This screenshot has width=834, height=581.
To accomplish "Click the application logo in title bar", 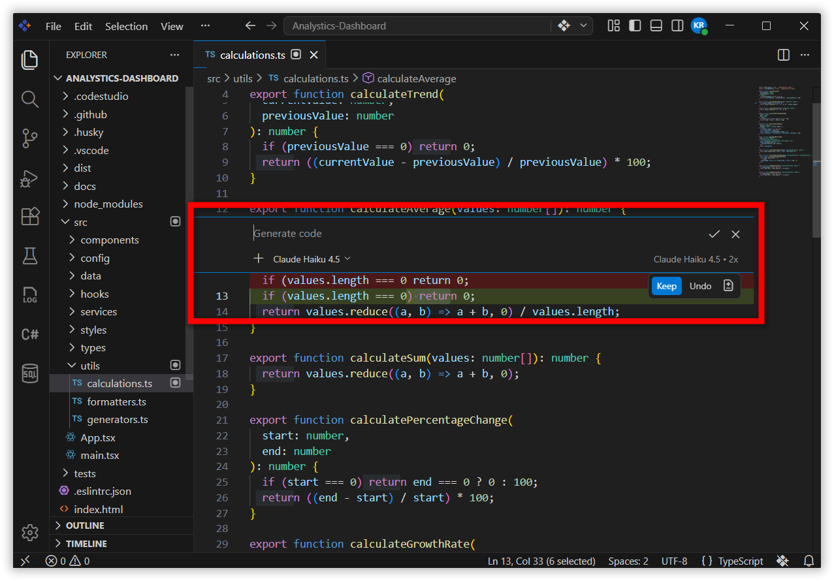I will [25, 26].
